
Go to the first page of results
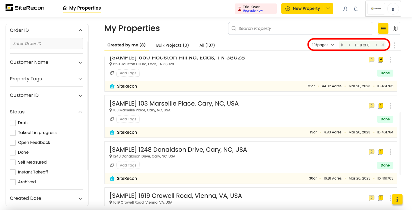[x=342, y=45]
